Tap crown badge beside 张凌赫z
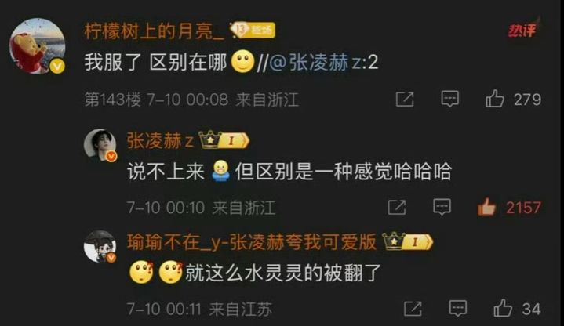 tap(224, 140)
